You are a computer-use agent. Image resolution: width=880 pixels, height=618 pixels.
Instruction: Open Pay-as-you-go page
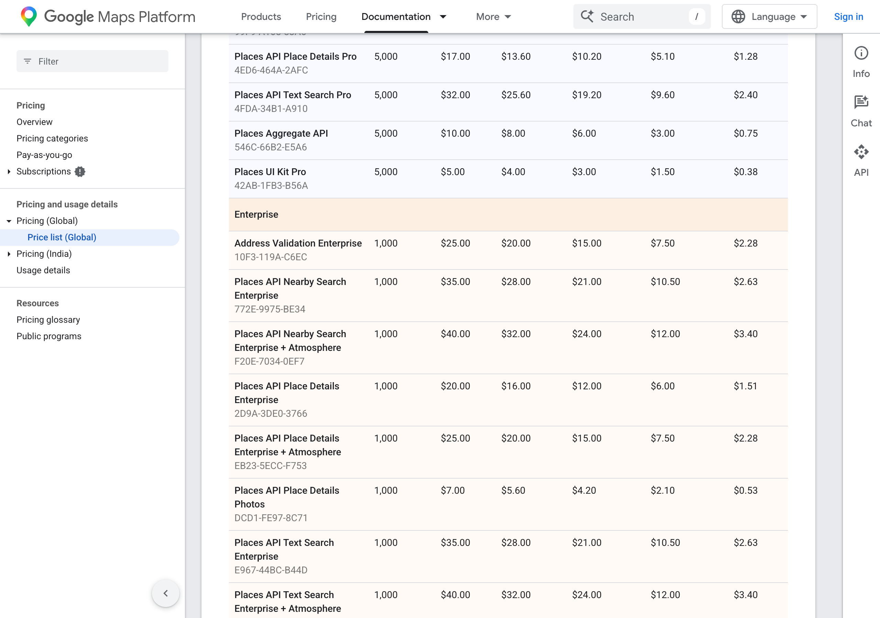tap(44, 155)
